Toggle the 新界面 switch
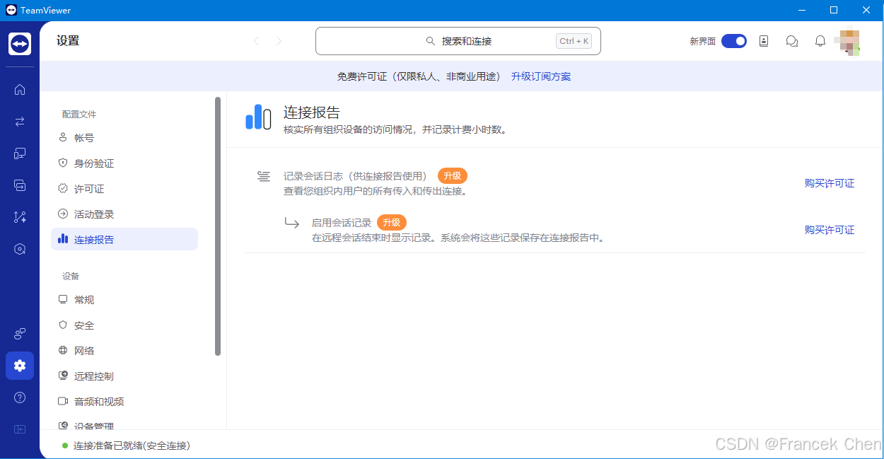The image size is (884, 459). (734, 41)
